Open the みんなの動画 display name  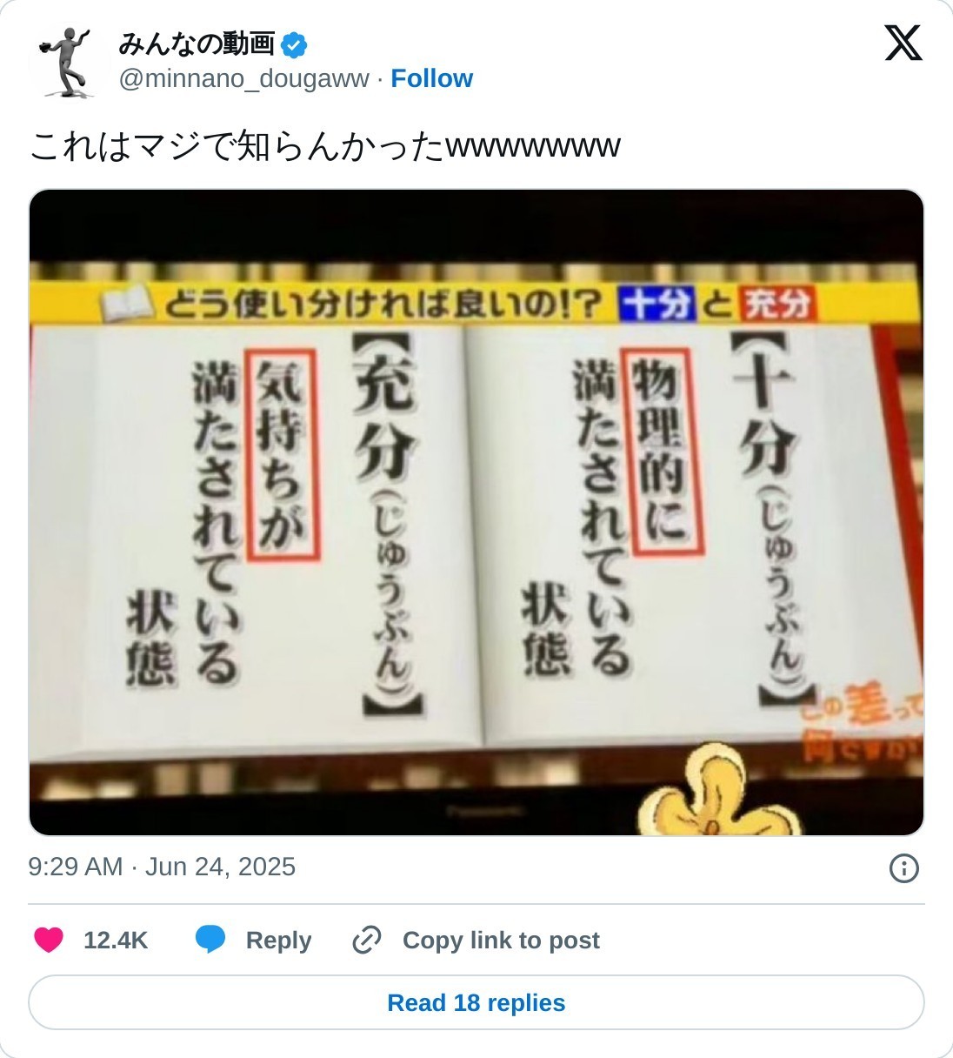197,44
